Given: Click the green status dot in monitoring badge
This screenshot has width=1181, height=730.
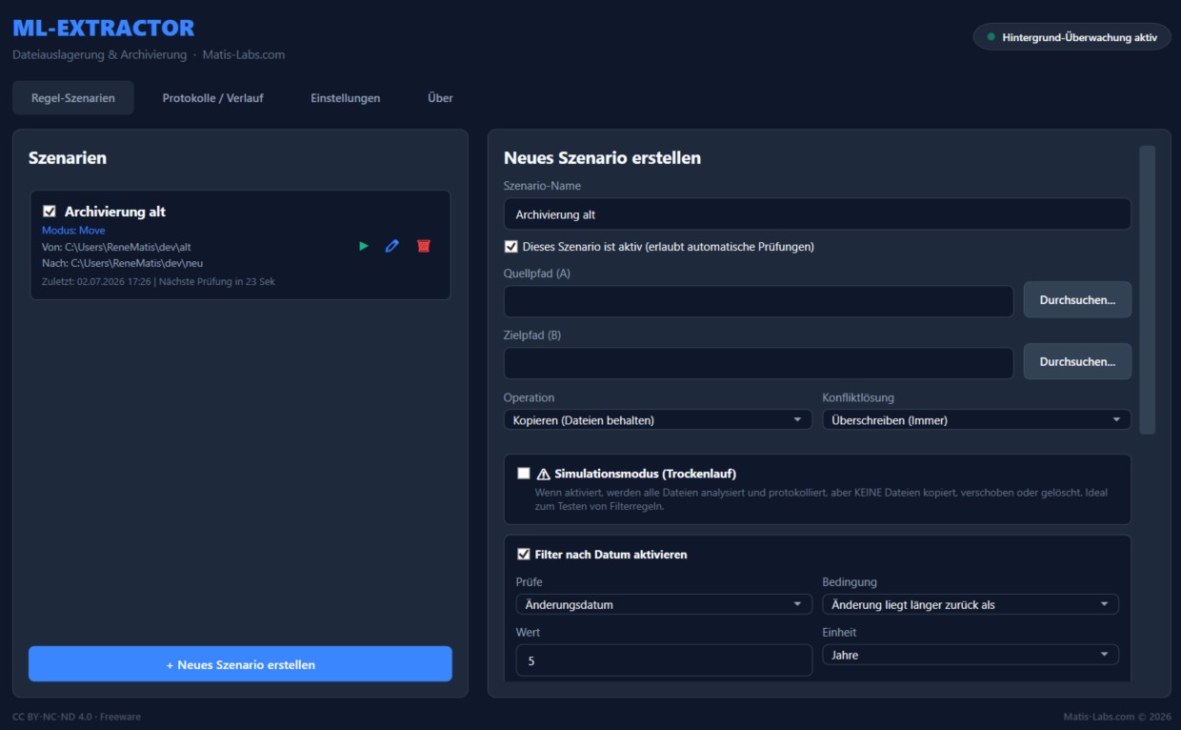Looking at the screenshot, I should pos(991,37).
